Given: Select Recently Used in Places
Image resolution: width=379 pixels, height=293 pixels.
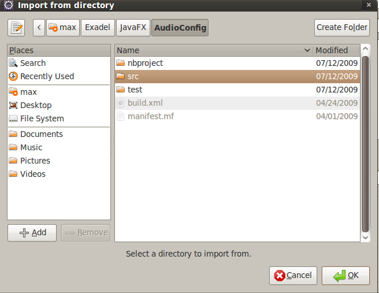Looking at the screenshot, I should [x=47, y=76].
